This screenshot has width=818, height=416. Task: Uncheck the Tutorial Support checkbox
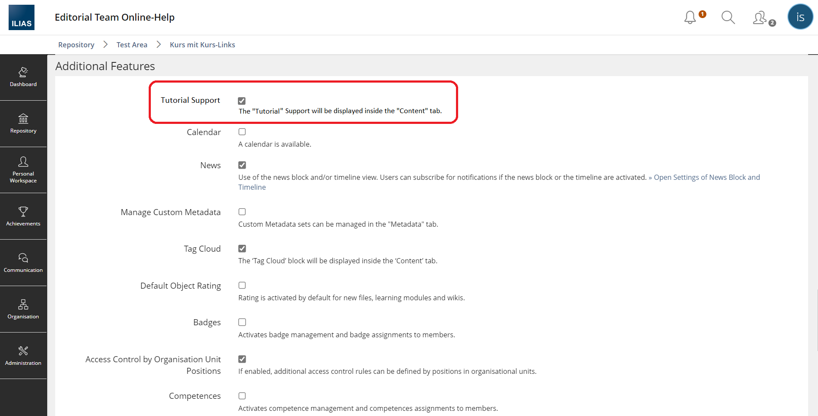click(242, 101)
